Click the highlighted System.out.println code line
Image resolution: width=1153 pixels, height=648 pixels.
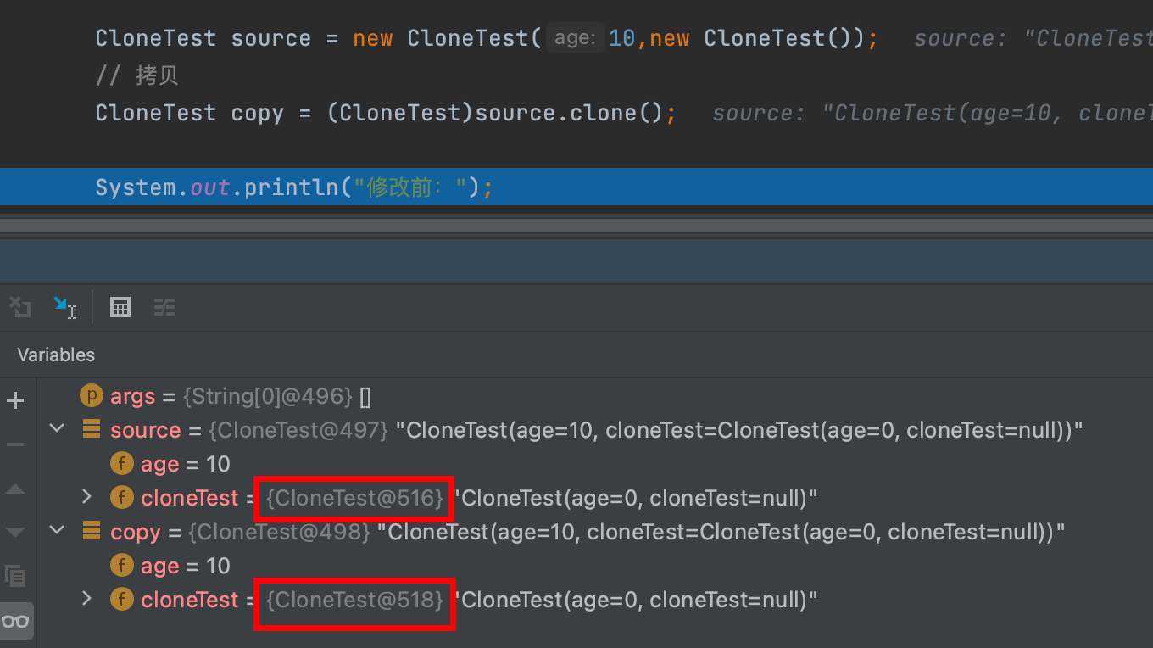click(576, 187)
